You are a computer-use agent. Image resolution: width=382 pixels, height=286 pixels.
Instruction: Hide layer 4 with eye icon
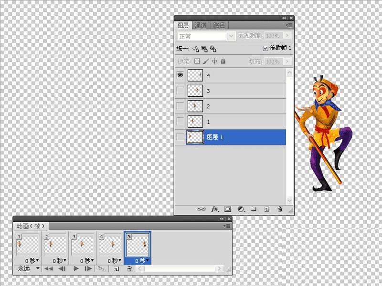[180, 75]
